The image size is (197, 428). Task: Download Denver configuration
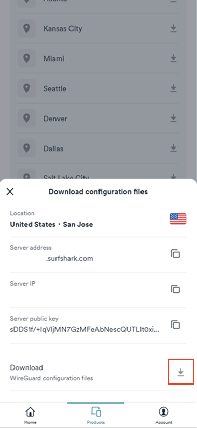click(x=173, y=119)
